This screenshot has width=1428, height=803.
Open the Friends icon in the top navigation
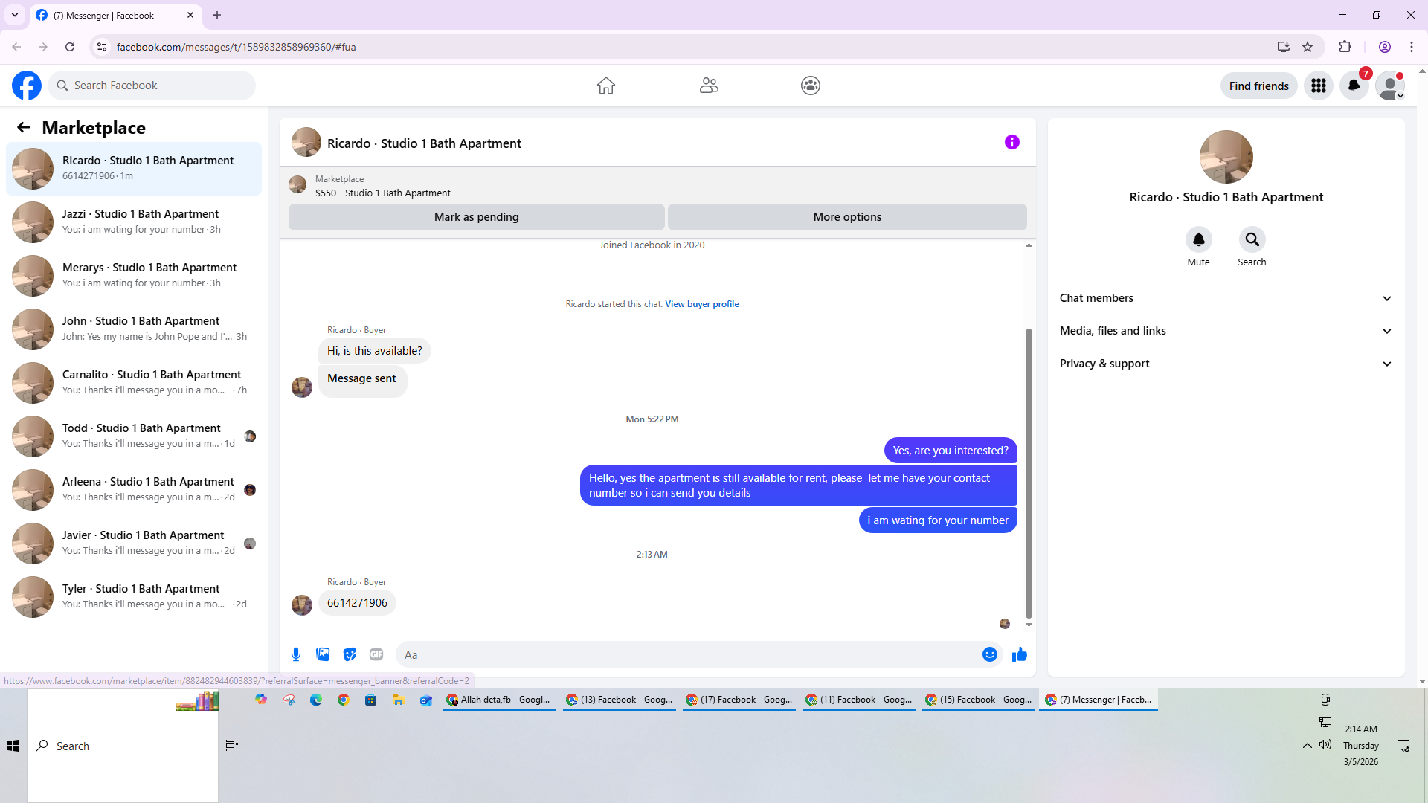pos(709,86)
